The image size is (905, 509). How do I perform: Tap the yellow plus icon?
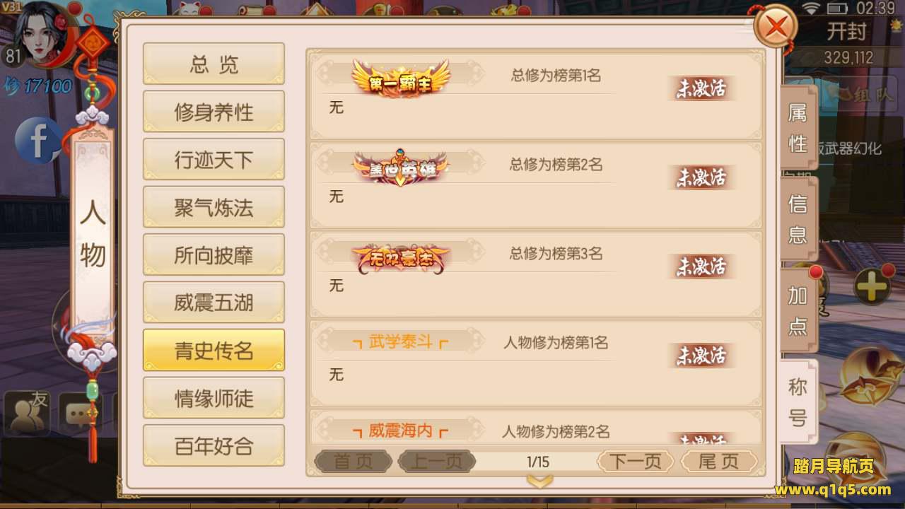tap(872, 286)
